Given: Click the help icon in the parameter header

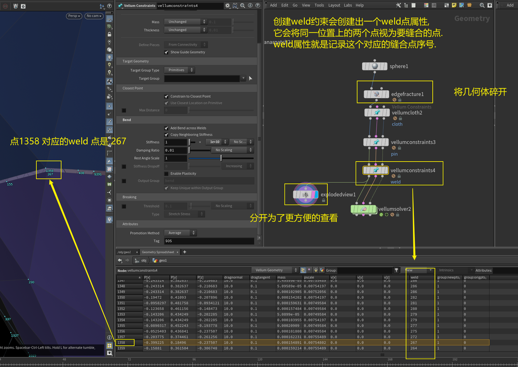Looking at the screenshot, I should [258, 5].
